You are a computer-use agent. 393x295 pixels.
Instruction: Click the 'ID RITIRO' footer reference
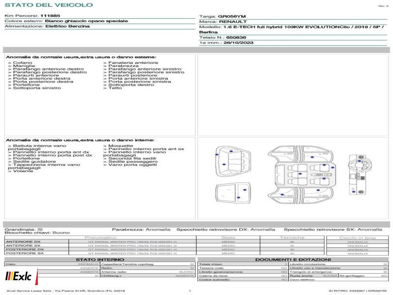358,291
